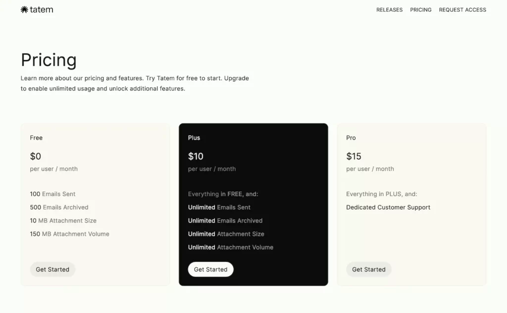
Task: Click the "$15" price on the Pro plan
Action: [354, 156]
